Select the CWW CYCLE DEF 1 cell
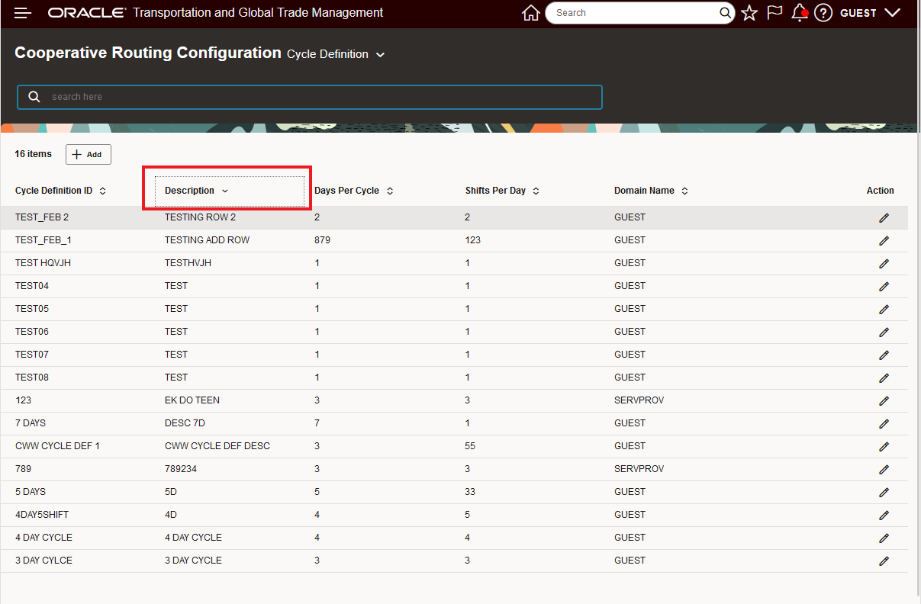This screenshot has width=921, height=604. tap(57, 446)
